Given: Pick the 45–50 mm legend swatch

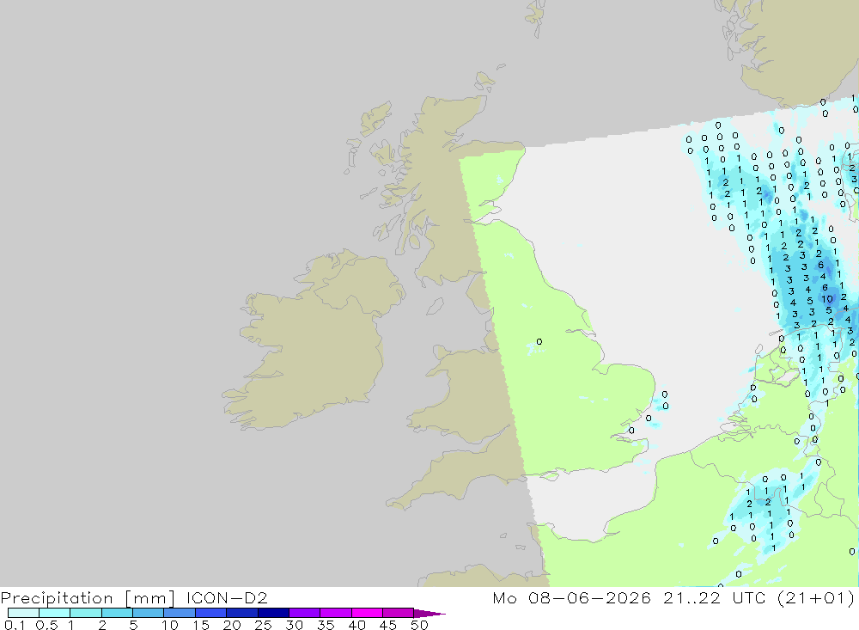Looking at the screenshot, I should 399,613.
